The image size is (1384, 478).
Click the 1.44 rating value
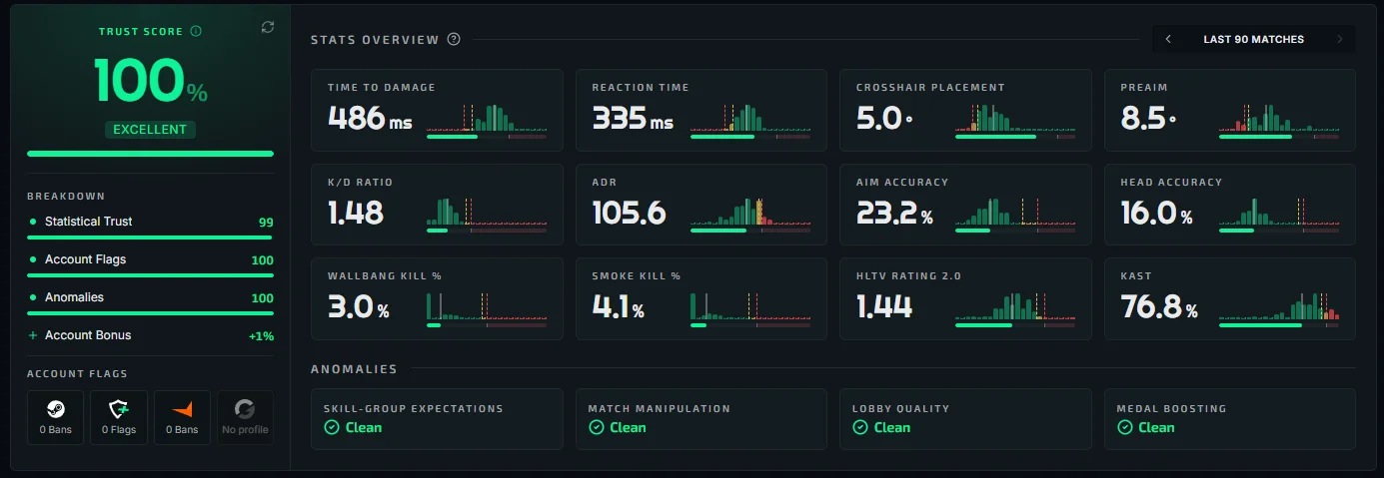[884, 306]
